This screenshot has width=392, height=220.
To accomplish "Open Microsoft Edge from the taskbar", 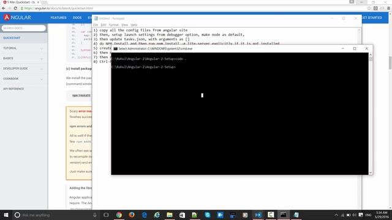I will coord(145,215).
